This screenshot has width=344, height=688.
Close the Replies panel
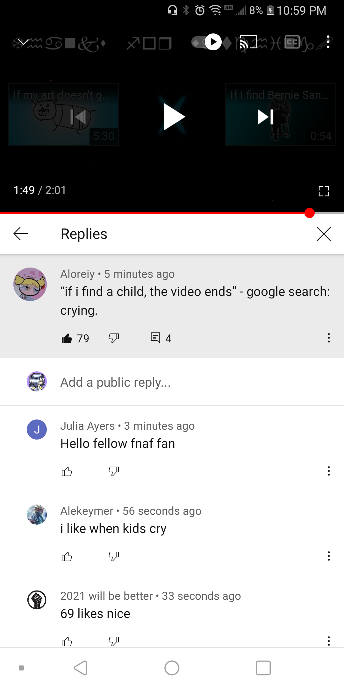324,234
